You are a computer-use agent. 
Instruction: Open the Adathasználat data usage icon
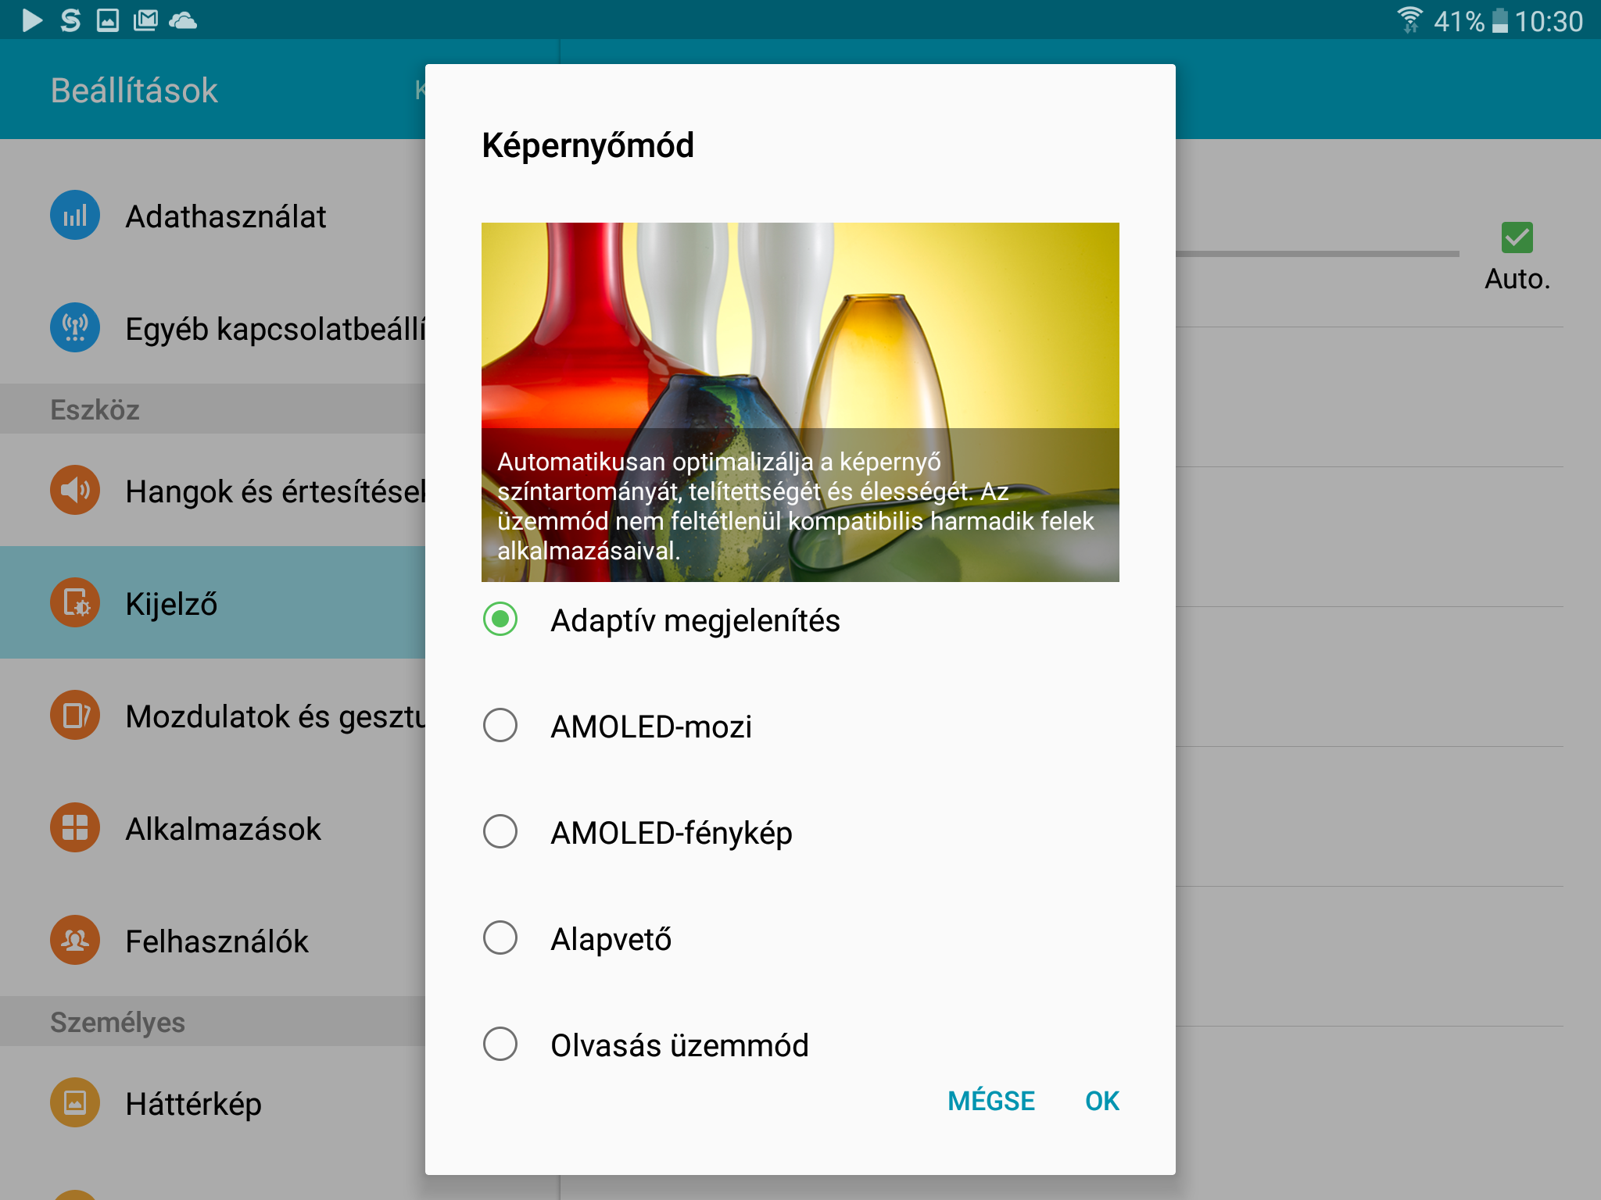[x=75, y=216]
